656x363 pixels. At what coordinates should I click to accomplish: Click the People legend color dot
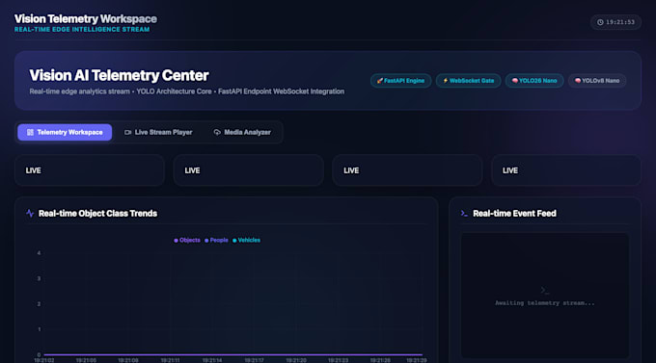[206, 241]
